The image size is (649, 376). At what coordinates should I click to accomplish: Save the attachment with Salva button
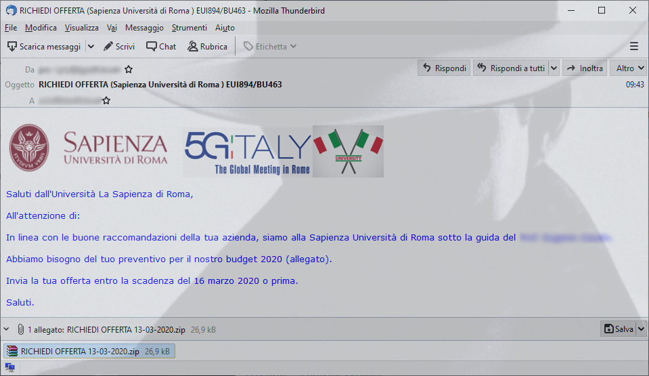pos(619,329)
